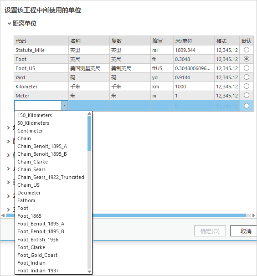
Task: Click the Kilometer code cell
Action: click(41, 87)
